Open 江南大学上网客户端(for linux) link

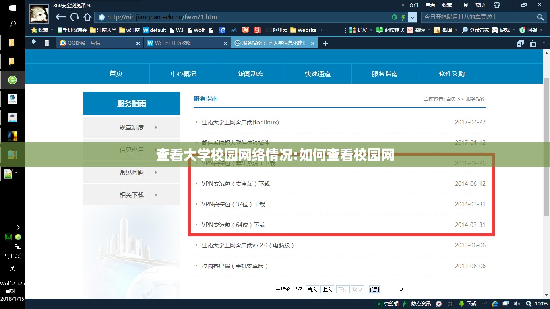click(x=240, y=122)
